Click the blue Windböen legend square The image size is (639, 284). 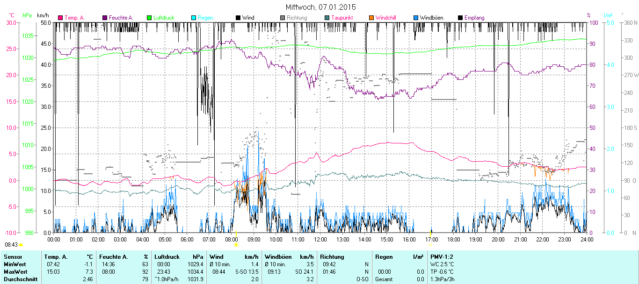[416, 18]
